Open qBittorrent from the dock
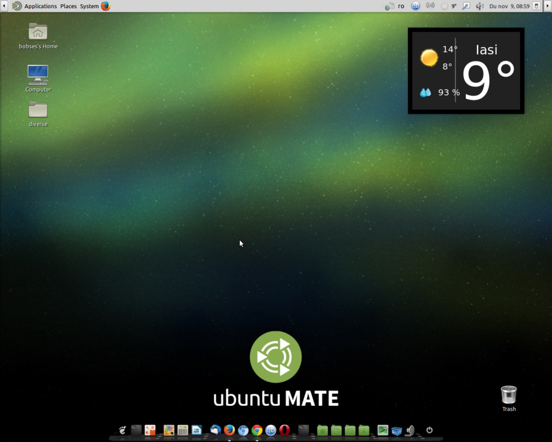Viewport: 552px width, 442px height. coord(271,430)
